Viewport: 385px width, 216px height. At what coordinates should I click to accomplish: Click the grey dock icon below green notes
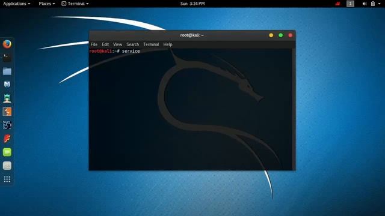pyautogui.click(x=7, y=166)
